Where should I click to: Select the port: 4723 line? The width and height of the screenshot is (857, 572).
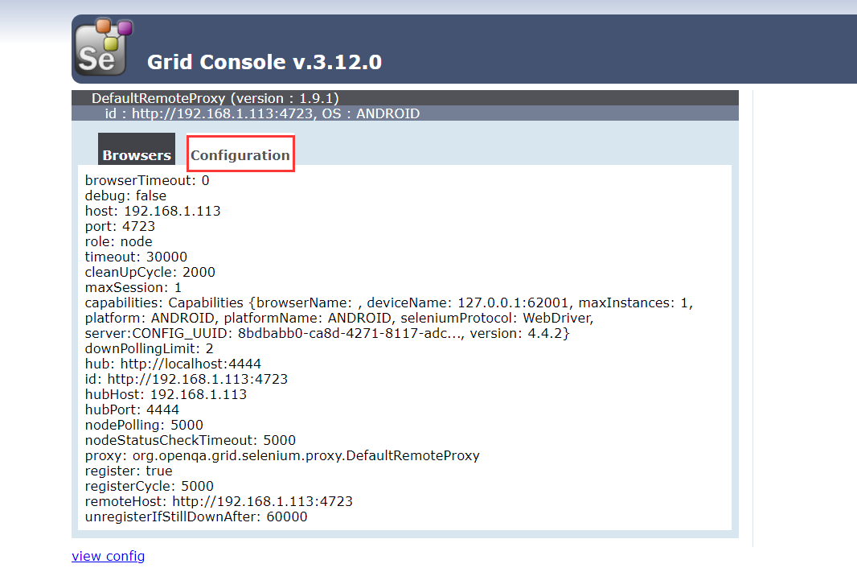coord(120,227)
